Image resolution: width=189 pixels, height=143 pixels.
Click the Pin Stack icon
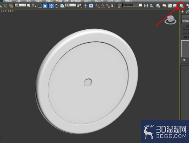point(184,60)
